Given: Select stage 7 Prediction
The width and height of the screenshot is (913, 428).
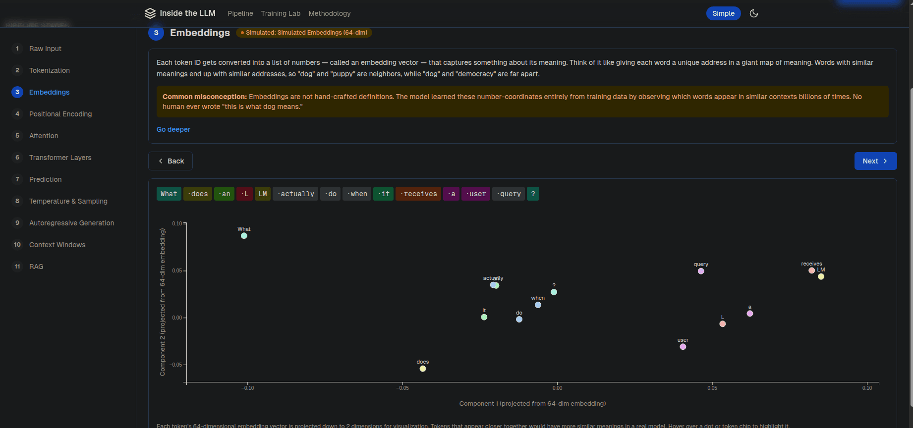Looking at the screenshot, I should tap(68, 179).
